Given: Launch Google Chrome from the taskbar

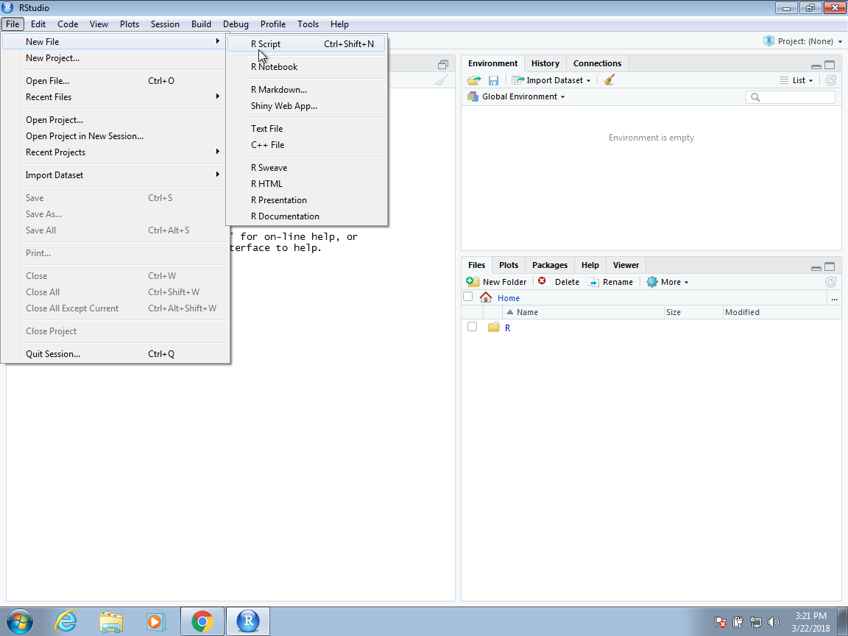Looking at the screenshot, I should point(202,621).
